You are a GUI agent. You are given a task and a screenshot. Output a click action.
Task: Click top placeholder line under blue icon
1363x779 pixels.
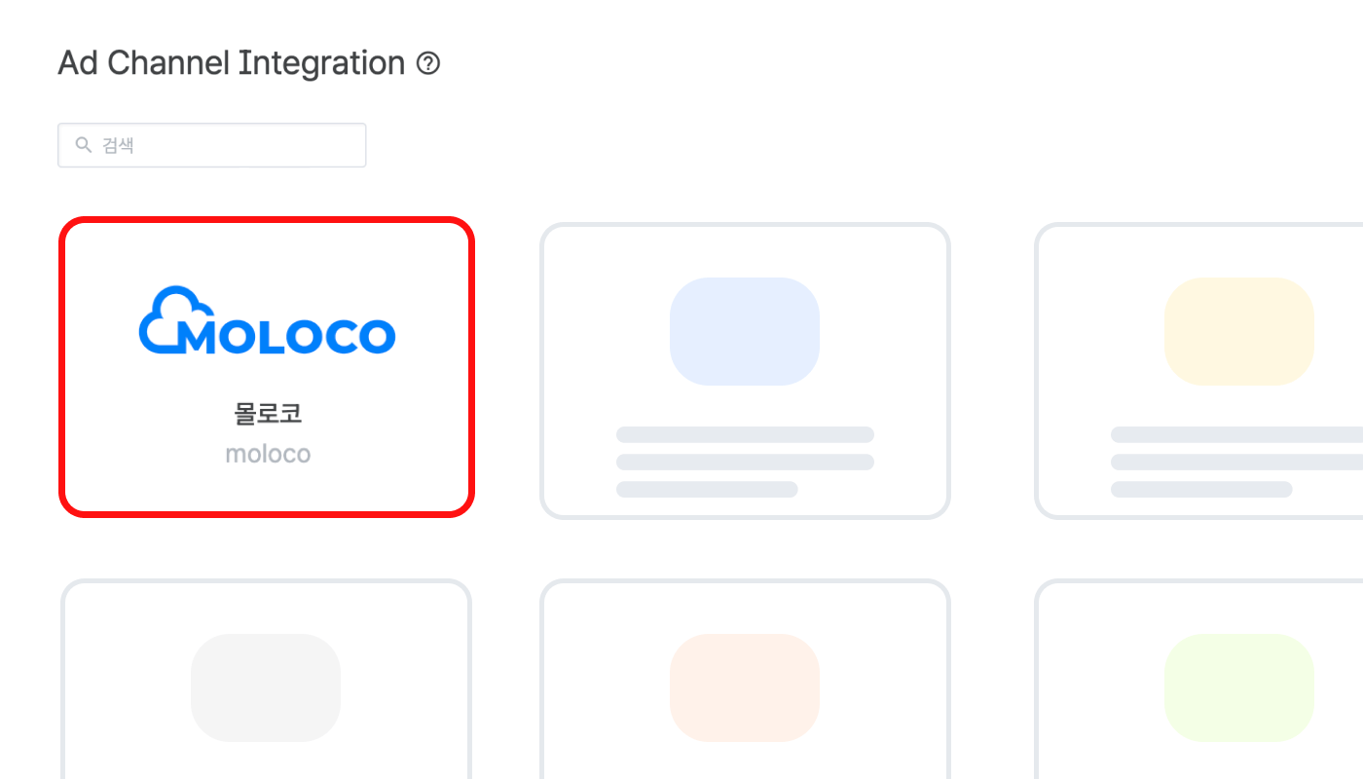click(745, 434)
